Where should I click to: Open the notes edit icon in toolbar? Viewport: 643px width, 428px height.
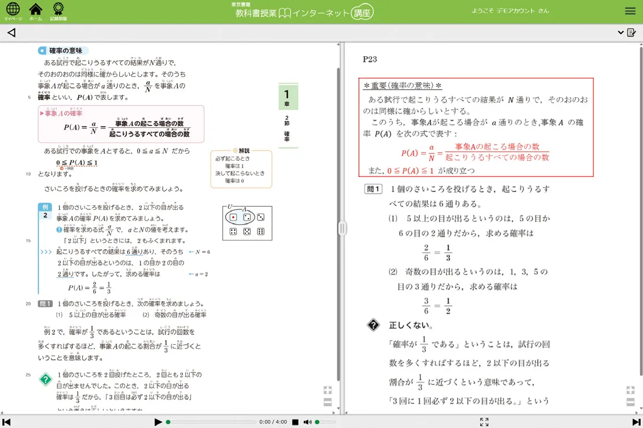[631, 32]
